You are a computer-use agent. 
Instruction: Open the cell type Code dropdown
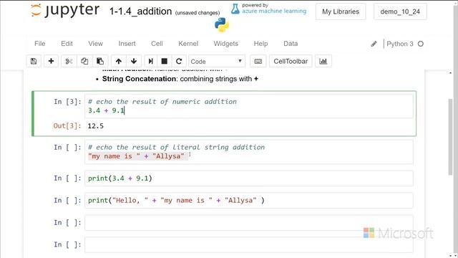pyautogui.click(x=216, y=61)
